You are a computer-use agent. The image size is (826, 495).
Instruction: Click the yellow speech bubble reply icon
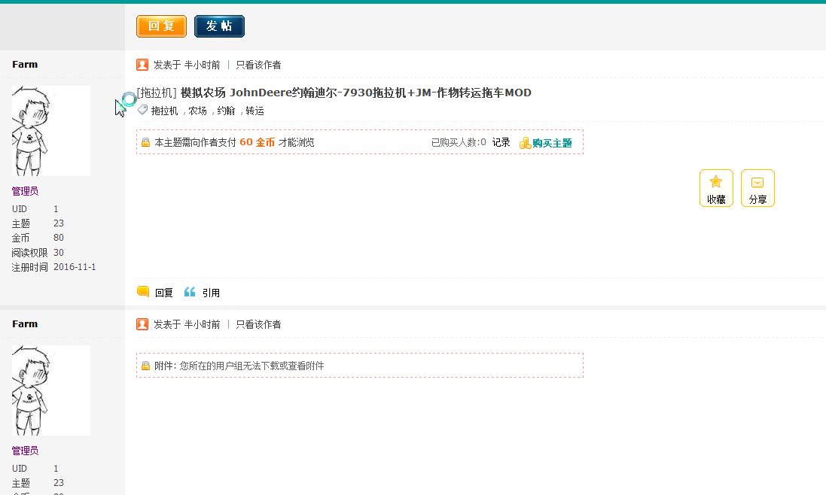pyautogui.click(x=143, y=291)
